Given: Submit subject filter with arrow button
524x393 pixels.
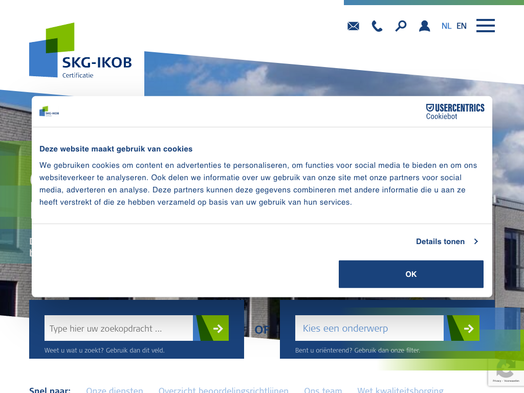Looking at the screenshot, I should click(468, 329).
